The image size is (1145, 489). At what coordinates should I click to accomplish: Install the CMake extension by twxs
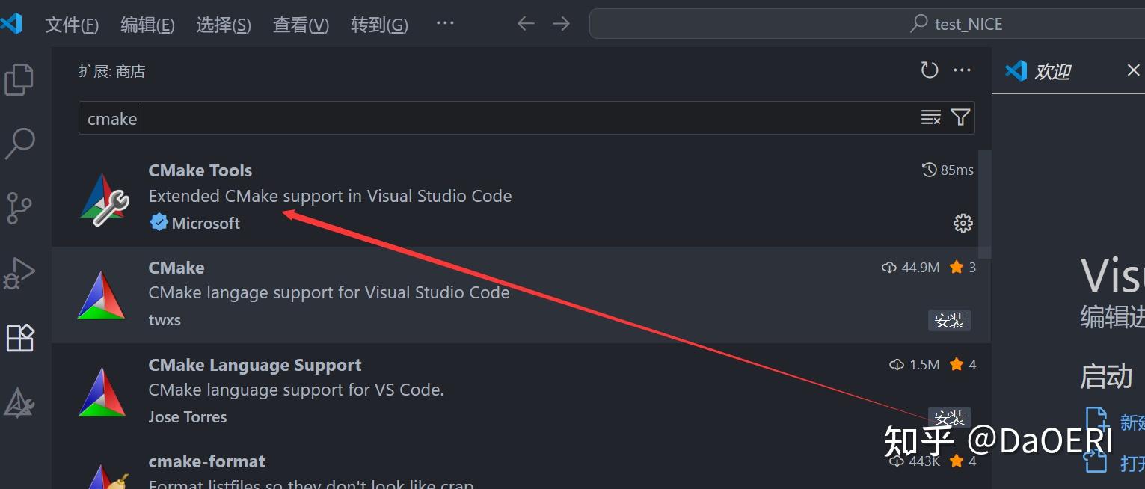[x=949, y=320]
